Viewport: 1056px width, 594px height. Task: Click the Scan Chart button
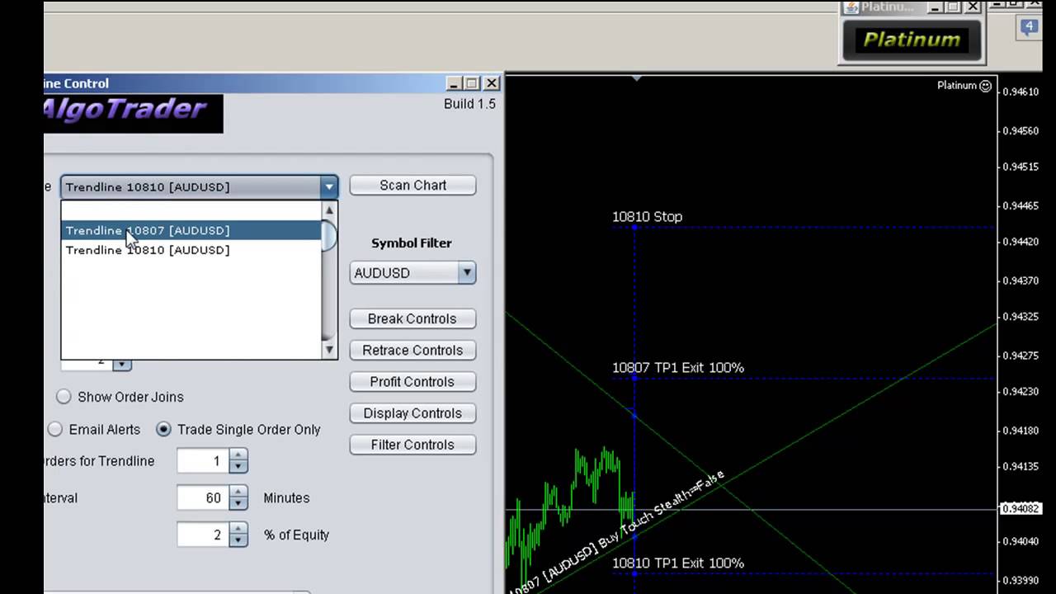pos(412,186)
